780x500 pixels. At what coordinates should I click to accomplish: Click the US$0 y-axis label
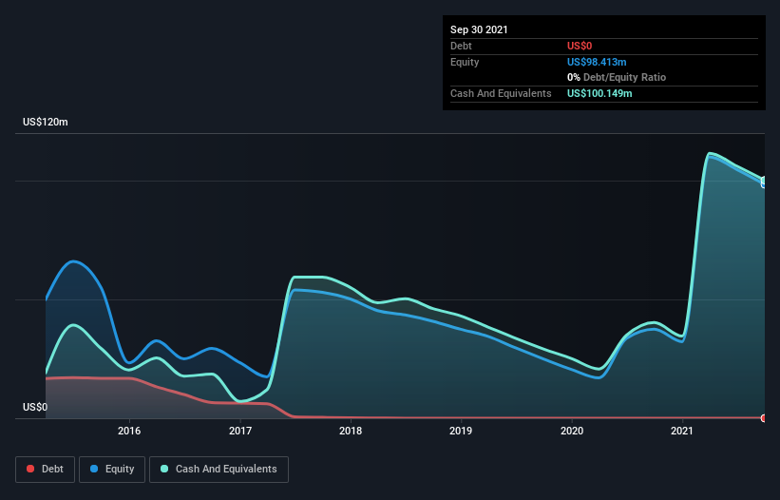[x=35, y=407]
